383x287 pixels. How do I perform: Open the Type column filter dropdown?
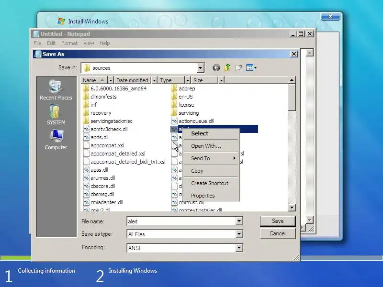[188, 80]
